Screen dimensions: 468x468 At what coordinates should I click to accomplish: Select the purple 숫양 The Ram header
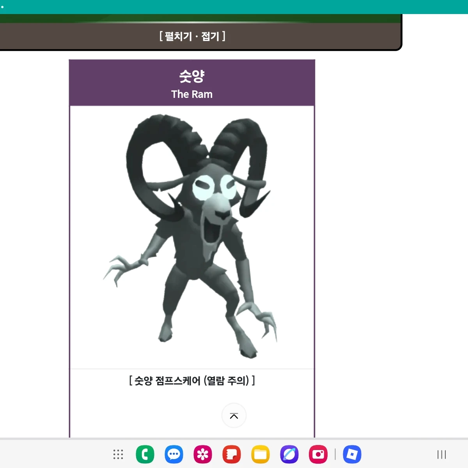click(x=192, y=82)
